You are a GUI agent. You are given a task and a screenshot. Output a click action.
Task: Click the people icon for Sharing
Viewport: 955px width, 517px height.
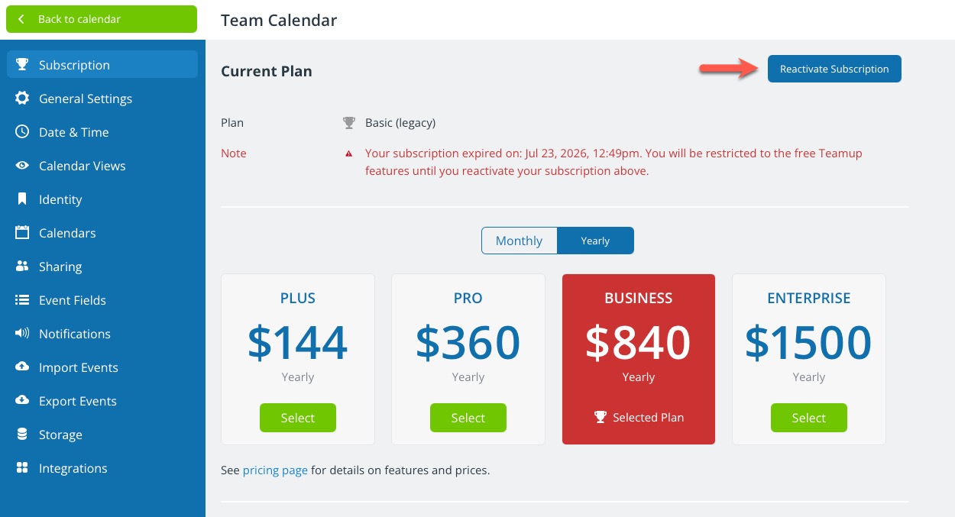[x=22, y=267]
